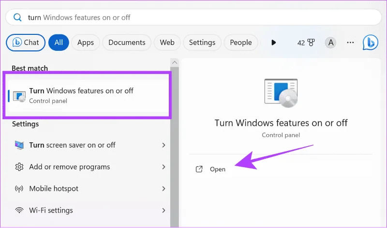Expand Wi-Fi settings chevron
Viewport: 387px width, 228px height.
click(164, 211)
